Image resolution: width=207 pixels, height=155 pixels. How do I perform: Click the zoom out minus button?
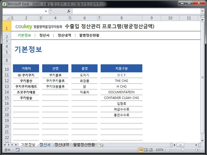167,150
